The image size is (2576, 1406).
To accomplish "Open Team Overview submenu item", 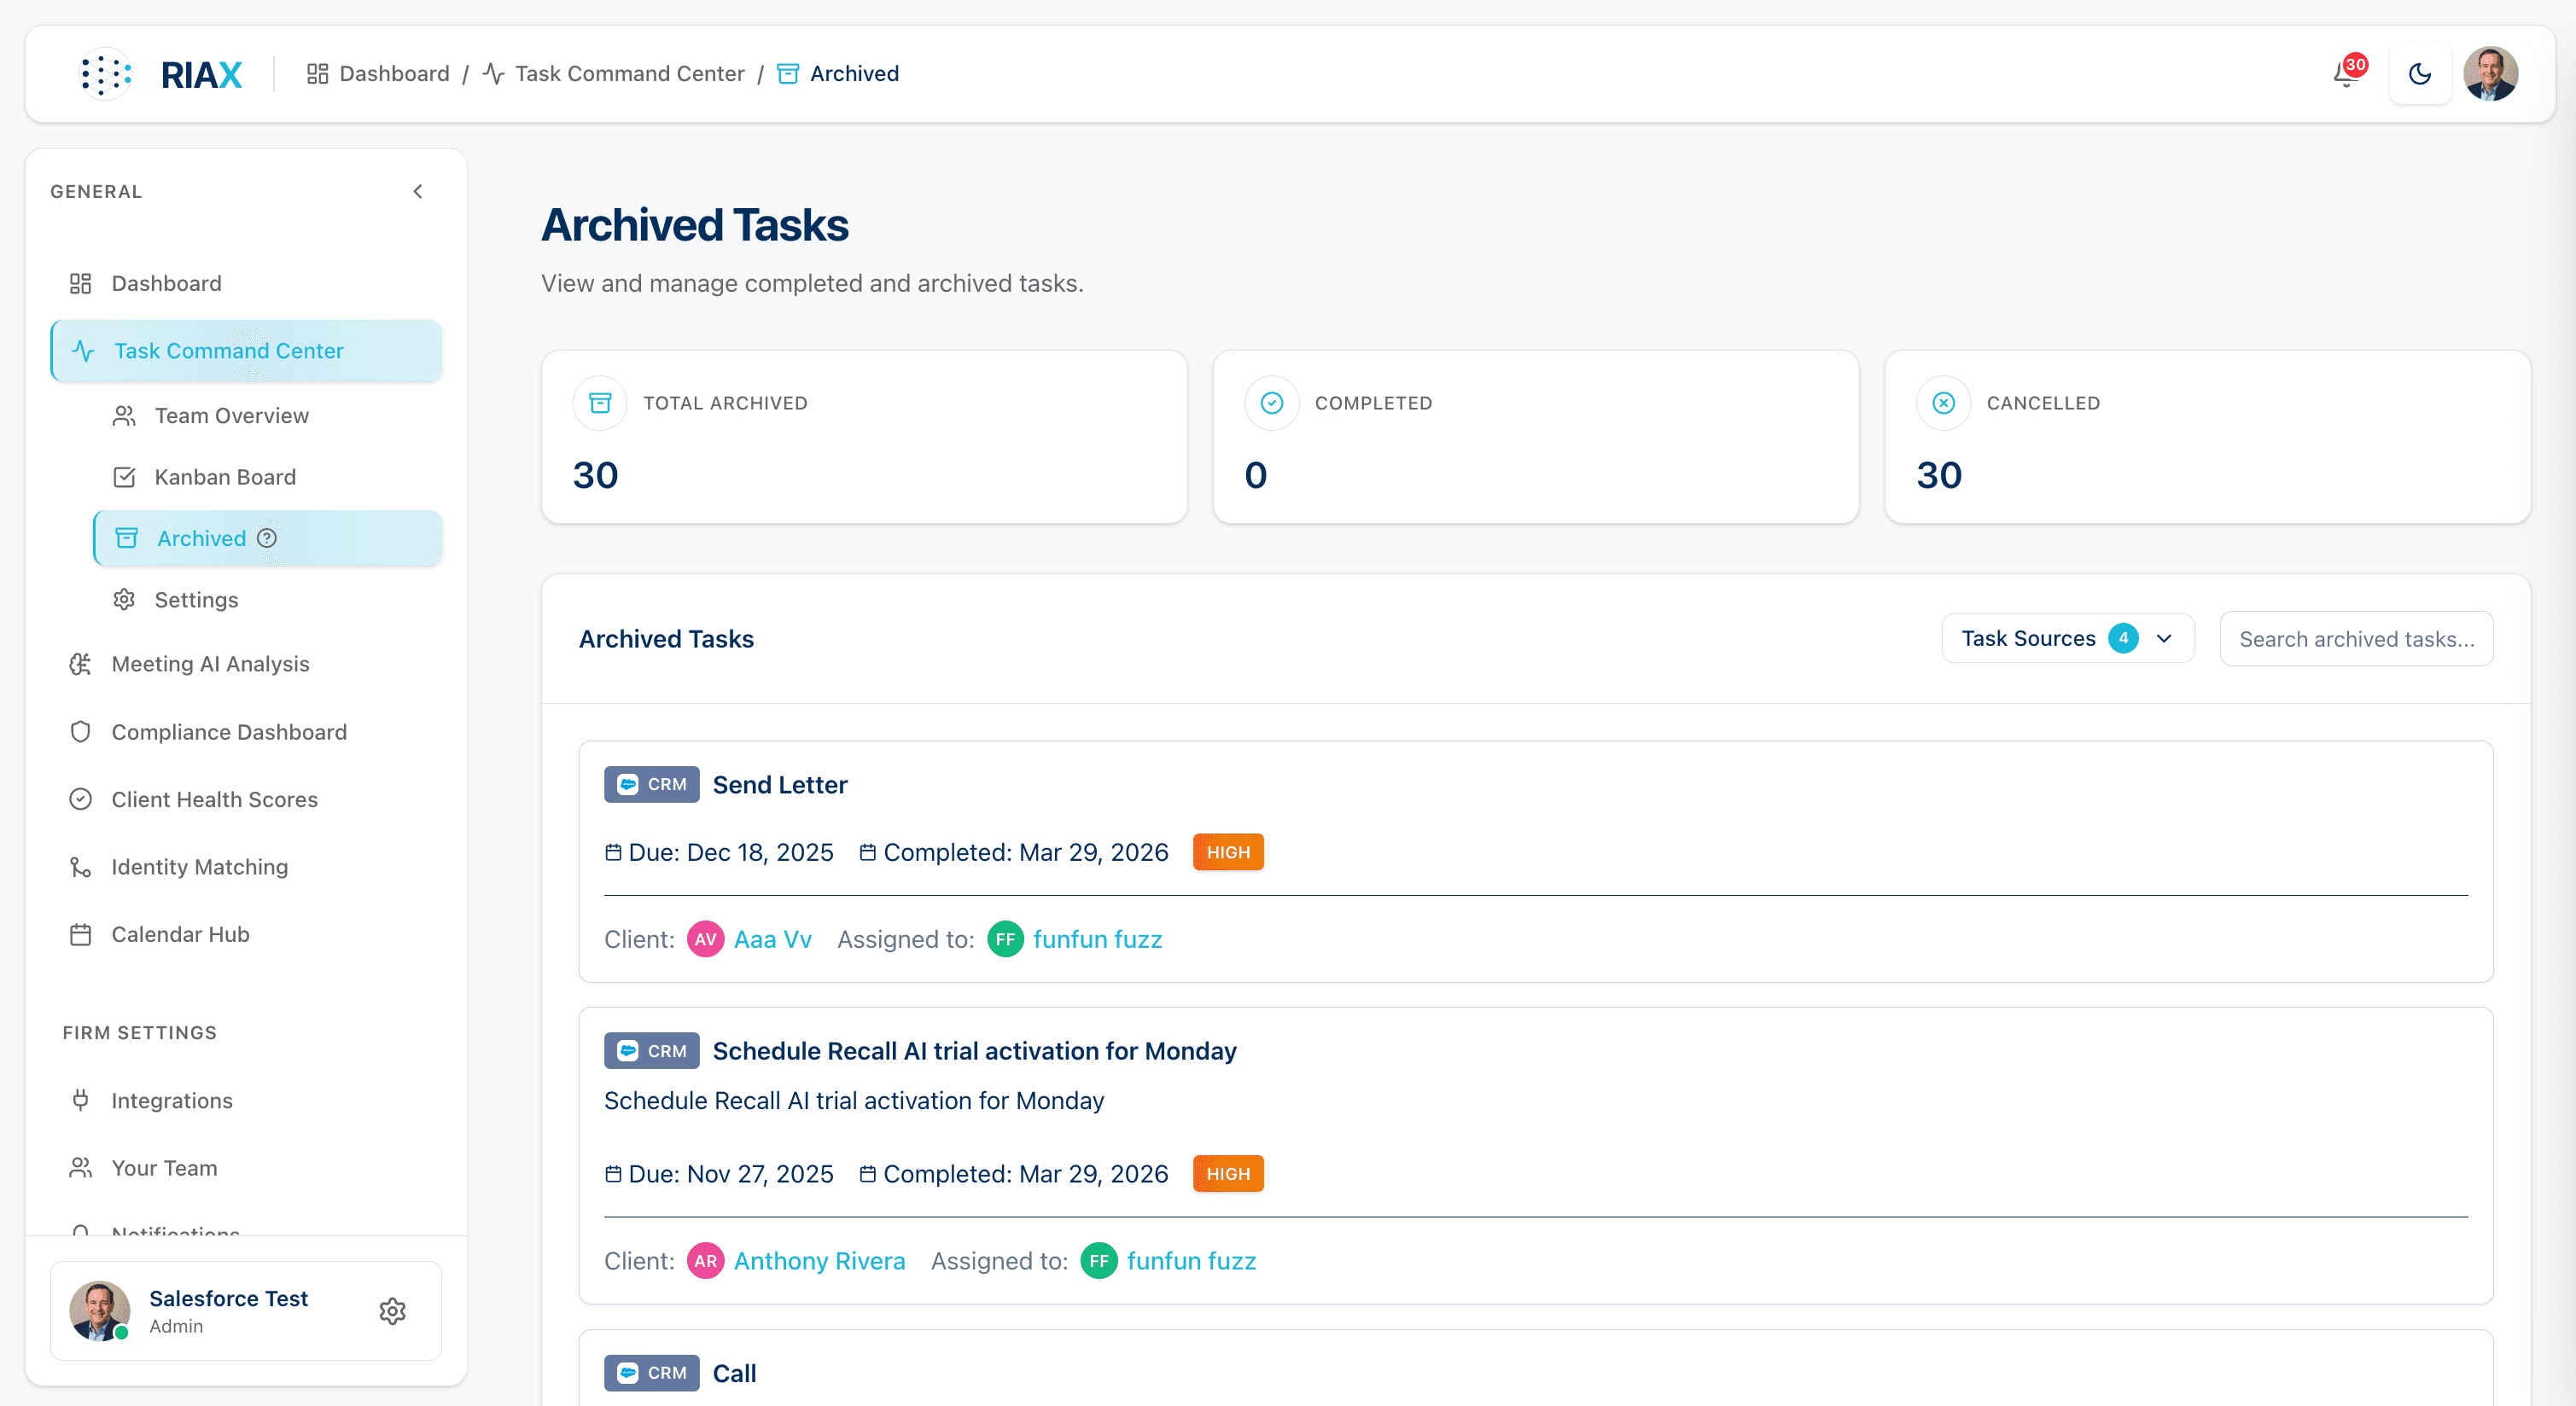I will (x=268, y=415).
